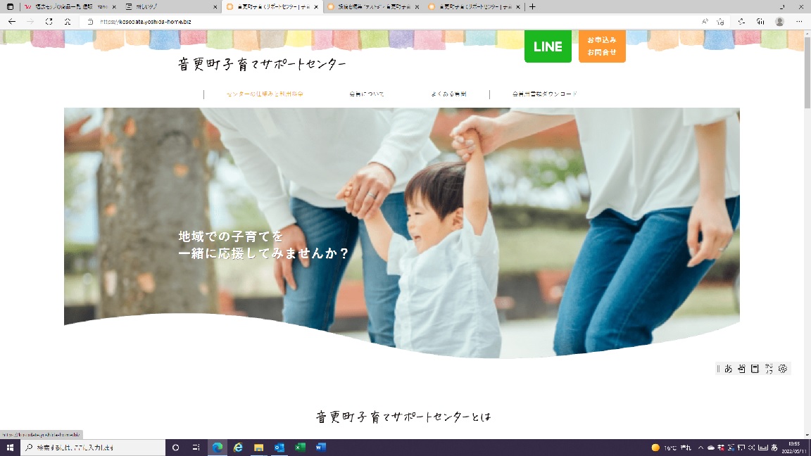The height and width of the screenshot is (456, 811).
Task: Open 会員用書類ダウンロード menu link
Action: coord(544,94)
